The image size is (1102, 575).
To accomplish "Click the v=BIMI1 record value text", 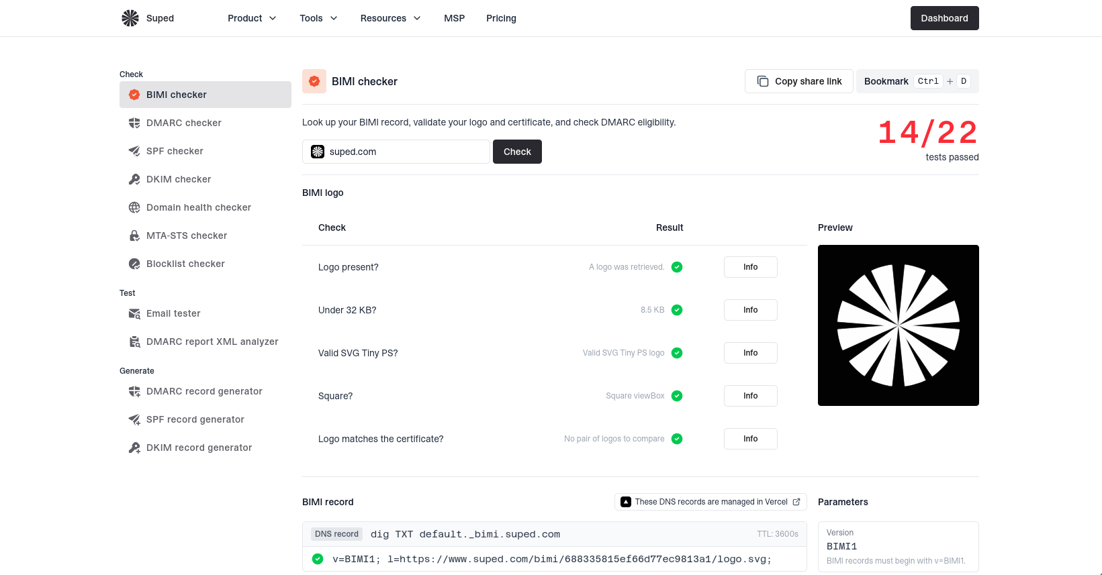I will [x=552, y=559].
